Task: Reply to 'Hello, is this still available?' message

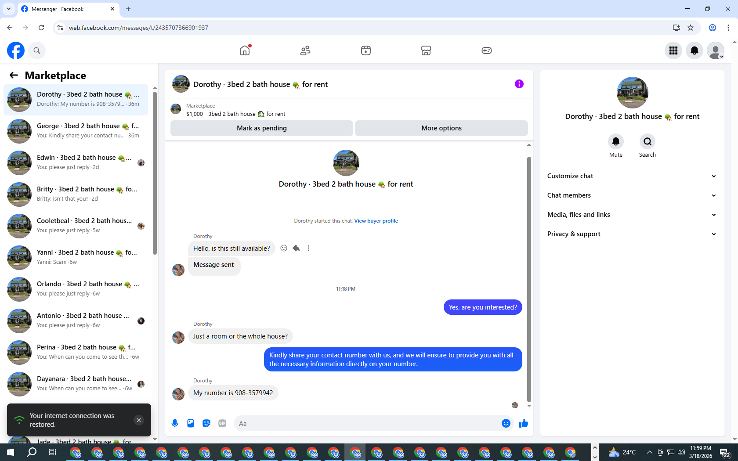Action: click(x=296, y=248)
